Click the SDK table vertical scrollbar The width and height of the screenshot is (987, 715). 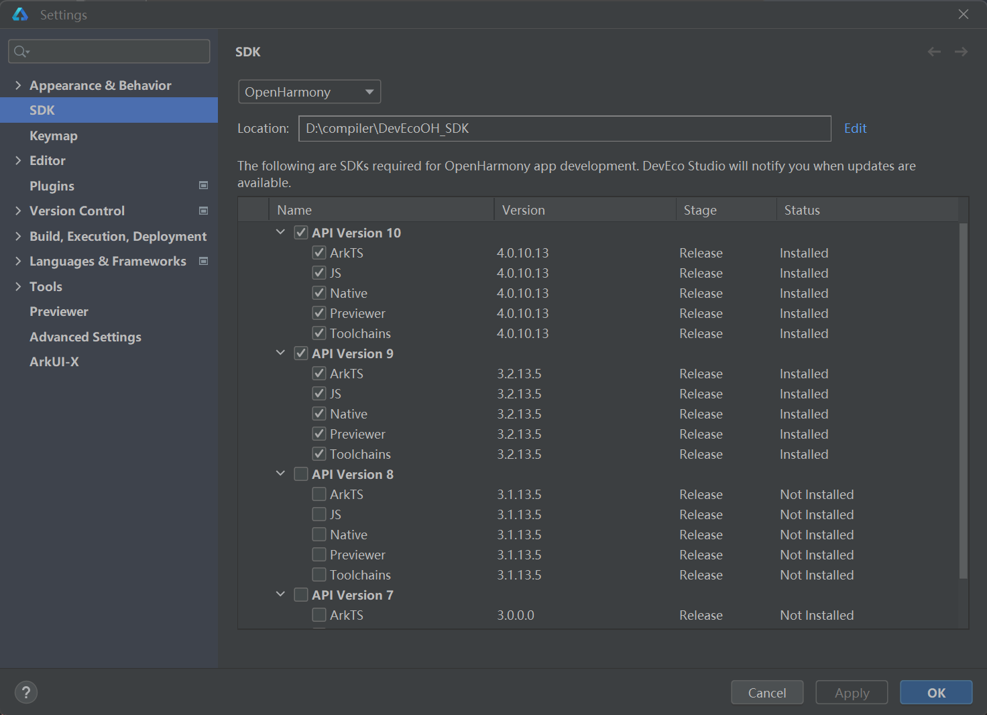[963, 401]
